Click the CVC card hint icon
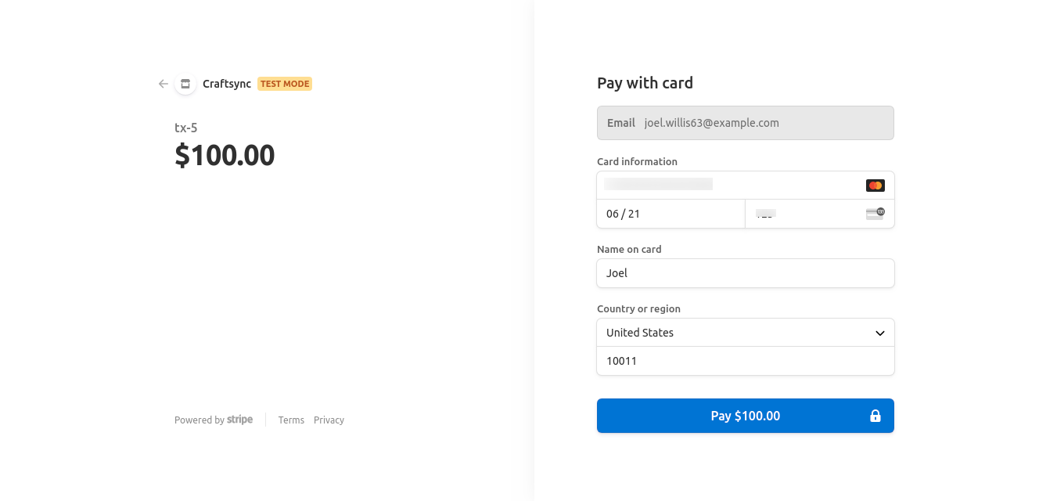 875,214
